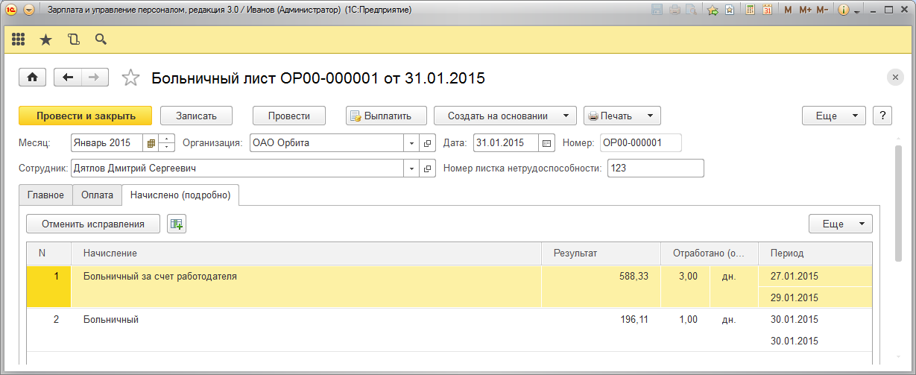Click the Провести button
916x375 pixels.
289,116
